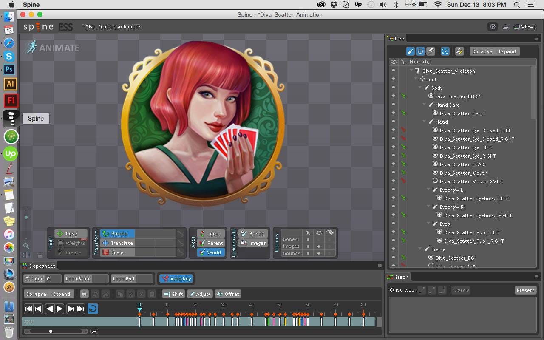
Task: Toggle visibility dot for Diva_Scatter_Hand
Action: click(394, 113)
